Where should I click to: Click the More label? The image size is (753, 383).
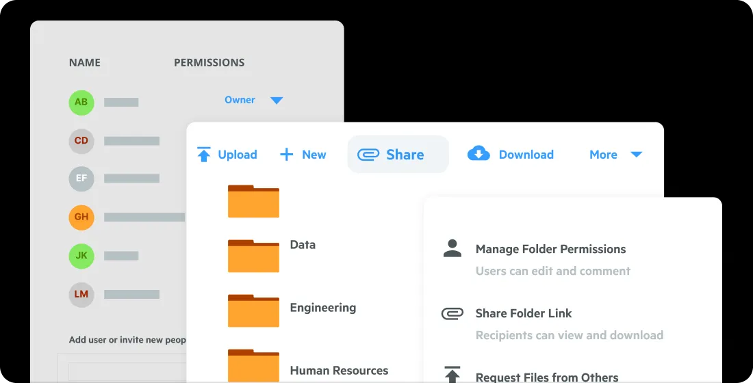[603, 155]
